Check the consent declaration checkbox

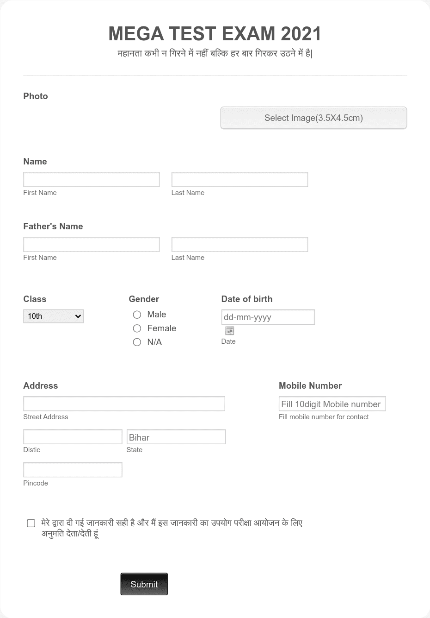click(x=31, y=523)
